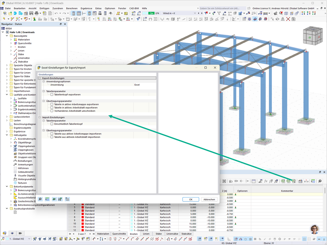Screen dimensions: 327x245
Task: Check Tabelle aus aktivem Arbeitsblatt importieren
Action: point(52,137)
